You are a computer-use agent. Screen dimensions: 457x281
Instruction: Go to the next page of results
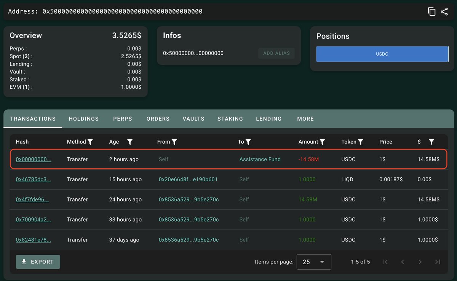tap(420, 262)
